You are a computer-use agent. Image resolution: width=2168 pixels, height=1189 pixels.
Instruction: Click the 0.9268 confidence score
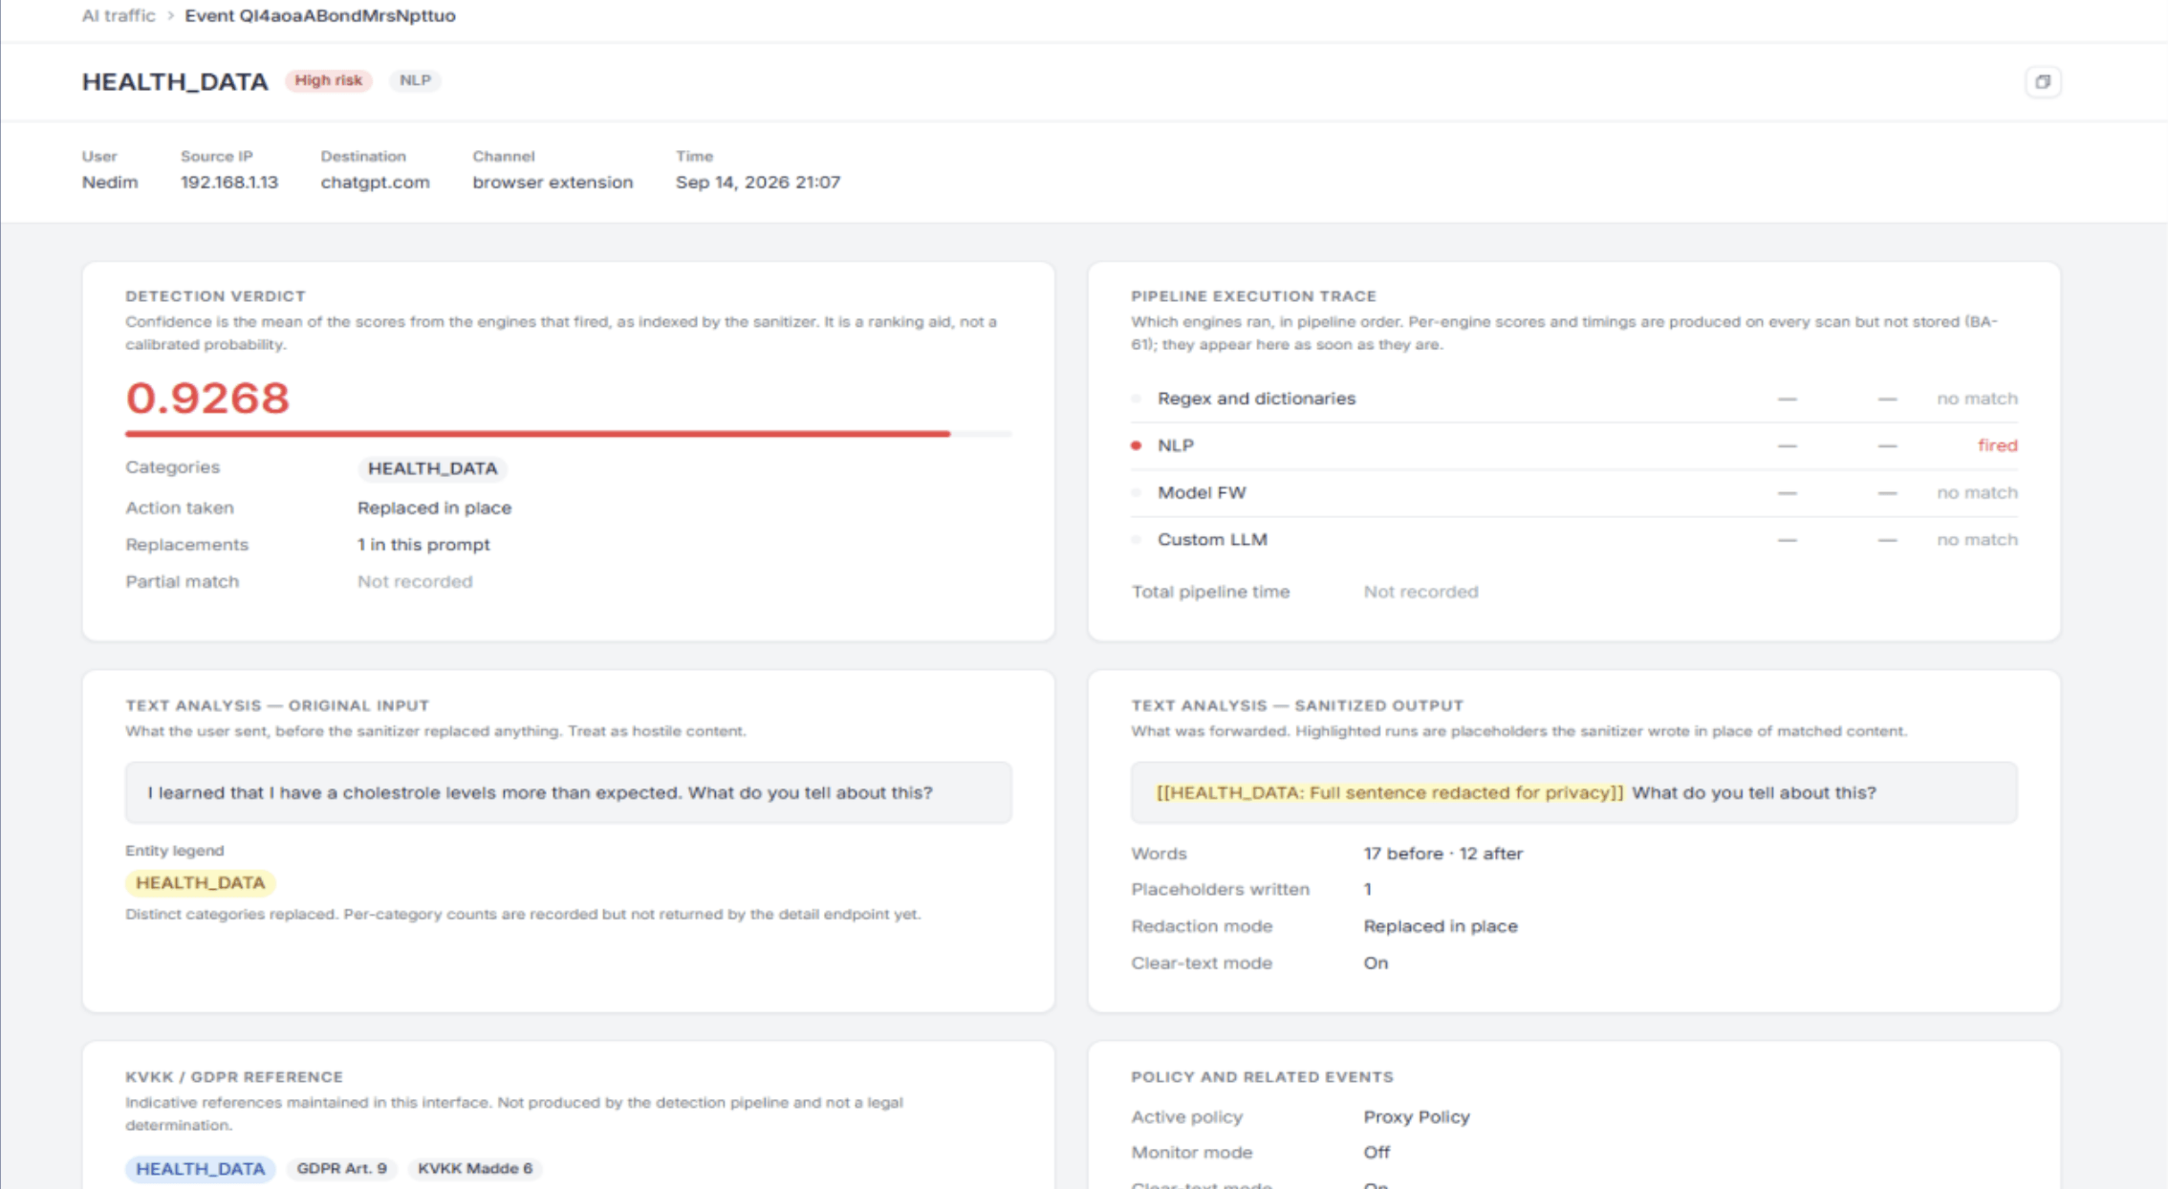click(x=207, y=398)
